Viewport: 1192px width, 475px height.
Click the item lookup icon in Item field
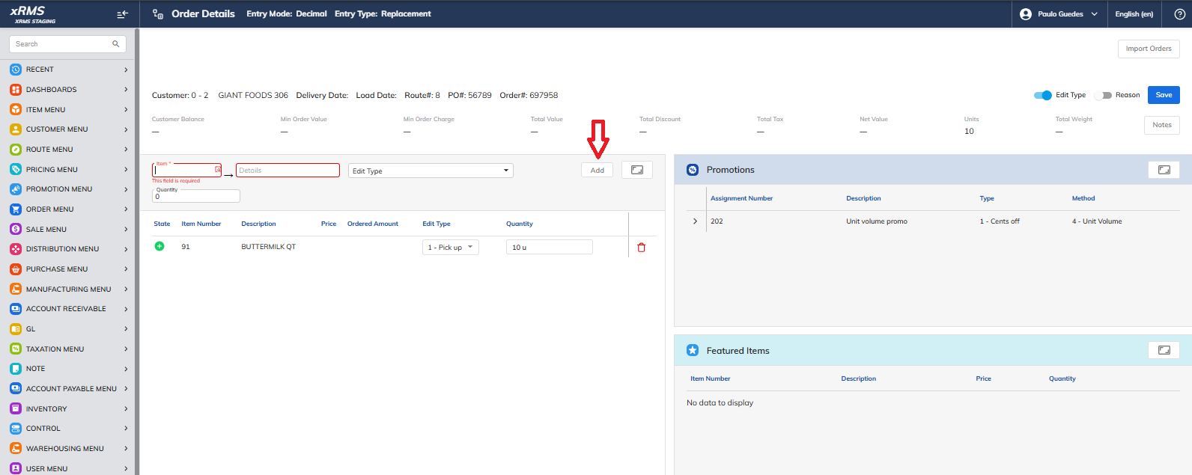pyautogui.click(x=218, y=170)
